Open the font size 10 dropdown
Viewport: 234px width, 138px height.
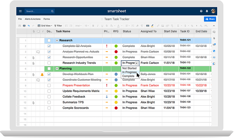point(87,26)
